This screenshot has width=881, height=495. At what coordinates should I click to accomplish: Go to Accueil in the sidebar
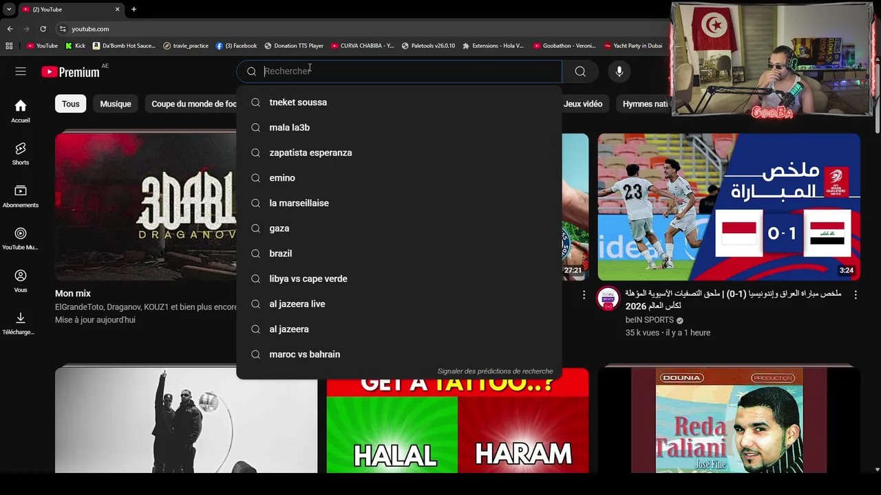tap(21, 111)
